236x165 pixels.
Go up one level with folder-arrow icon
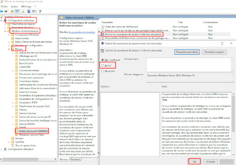(12, 11)
